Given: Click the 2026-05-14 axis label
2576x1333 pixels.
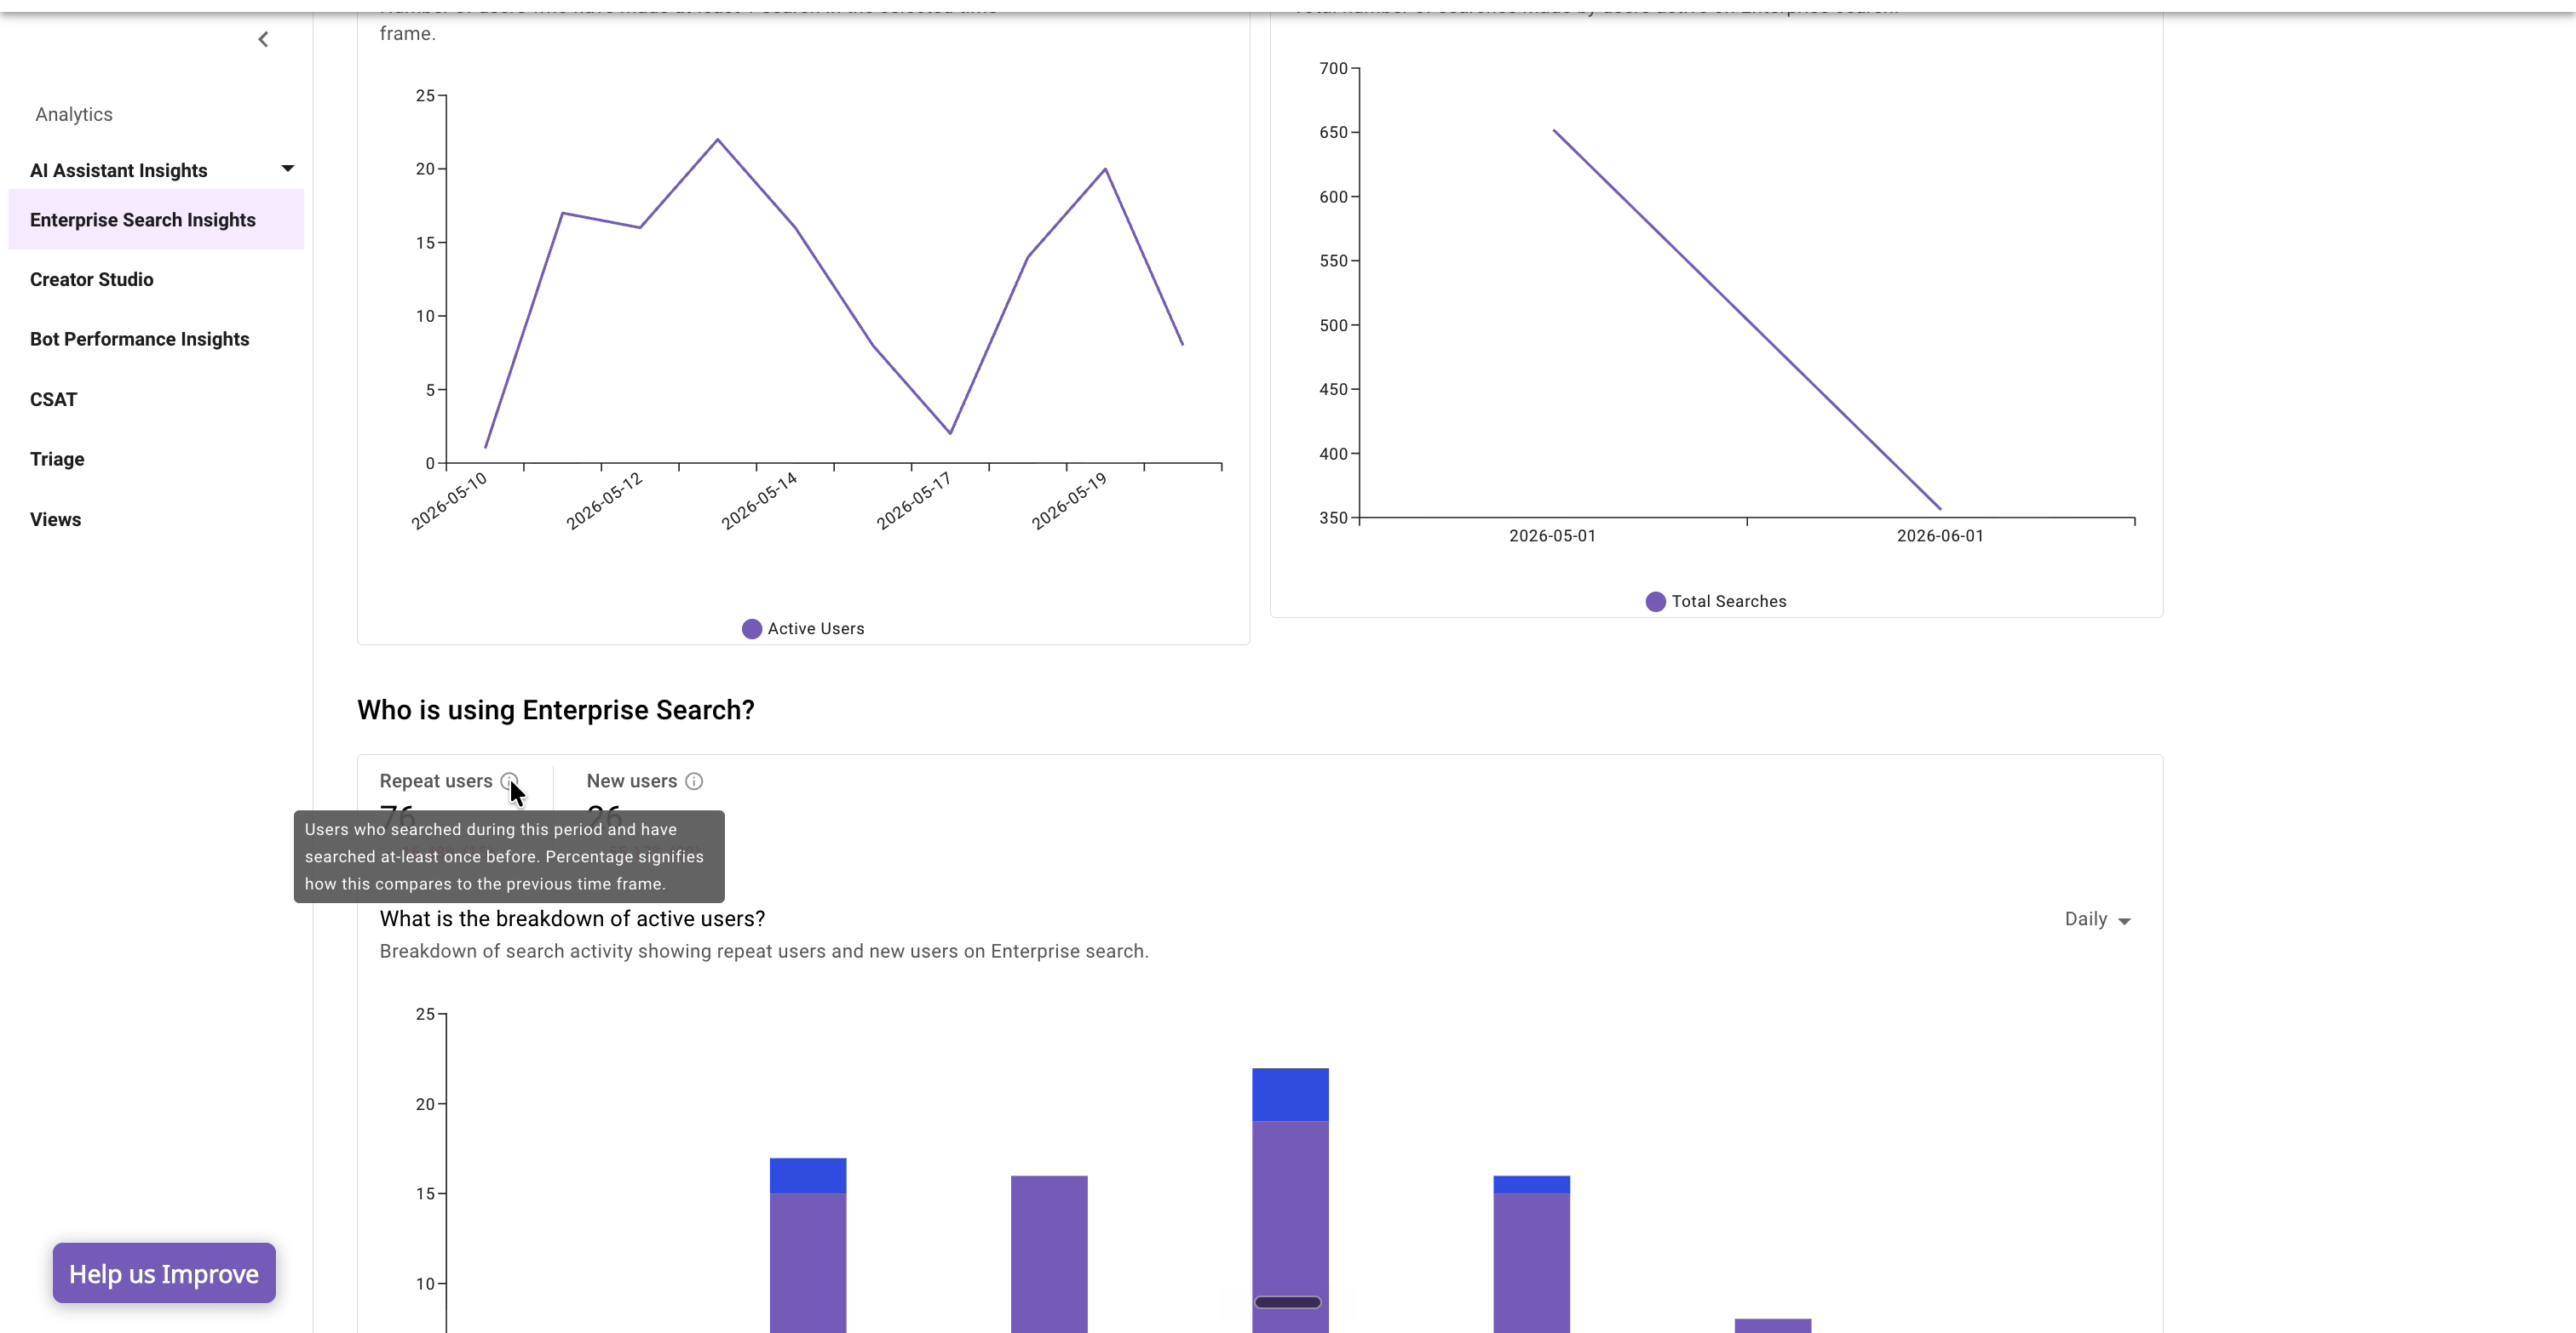Looking at the screenshot, I should pos(759,501).
